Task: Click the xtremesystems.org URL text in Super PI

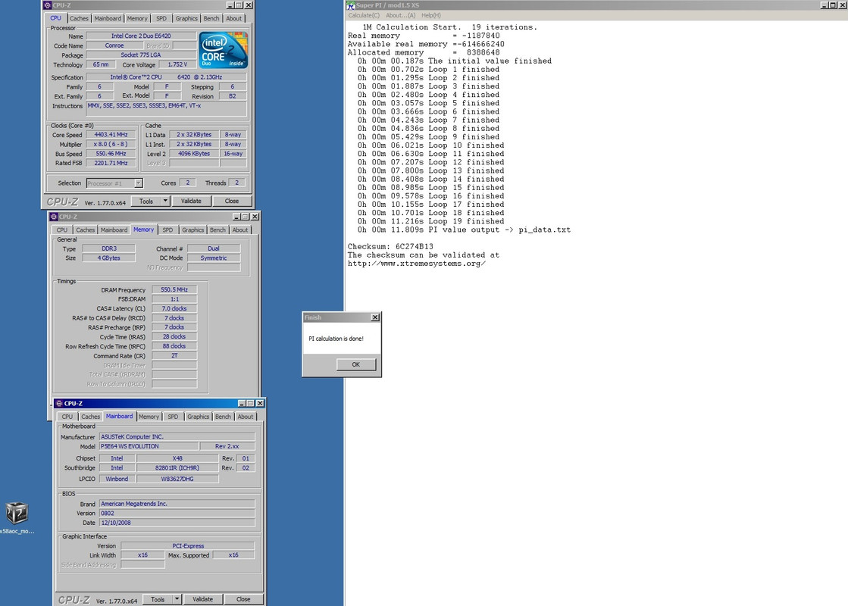Action: [417, 264]
